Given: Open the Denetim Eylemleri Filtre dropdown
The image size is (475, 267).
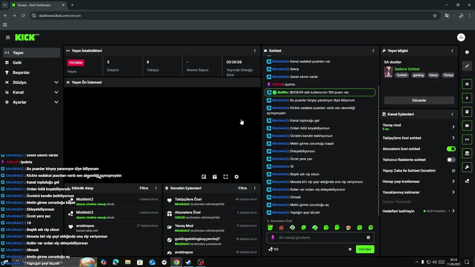Looking at the screenshot, I should click(x=243, y=188).
